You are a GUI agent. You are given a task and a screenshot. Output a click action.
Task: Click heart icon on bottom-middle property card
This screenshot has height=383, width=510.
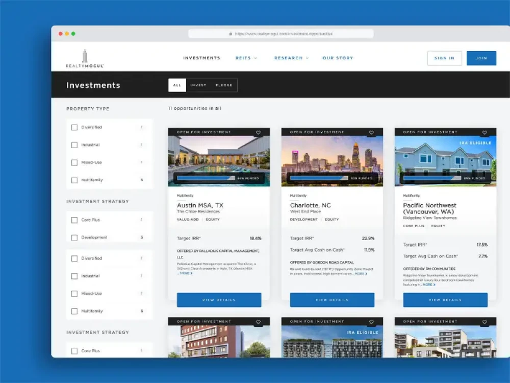coord(371,322)
